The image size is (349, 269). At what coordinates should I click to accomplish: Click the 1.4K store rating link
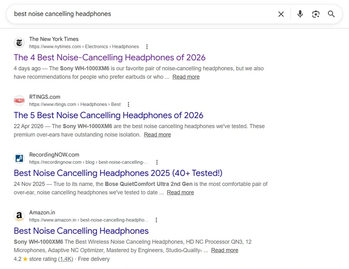coord(65,259)
